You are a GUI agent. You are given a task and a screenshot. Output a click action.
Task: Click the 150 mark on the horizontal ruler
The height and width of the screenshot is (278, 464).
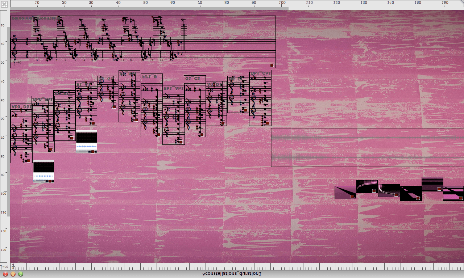418,3
